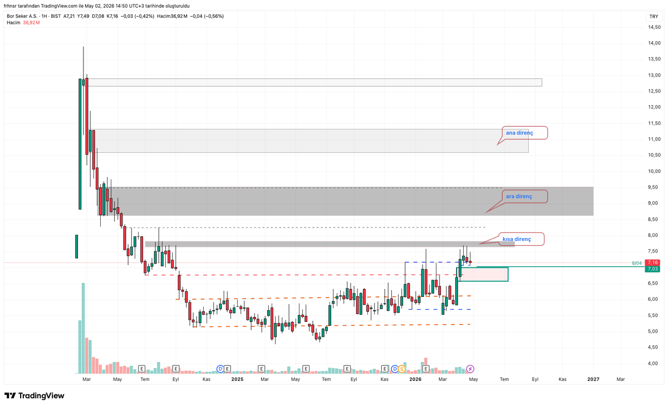
Task: Click the D7,08 low value
Action: pyautogui.click(x=97, y=16)
